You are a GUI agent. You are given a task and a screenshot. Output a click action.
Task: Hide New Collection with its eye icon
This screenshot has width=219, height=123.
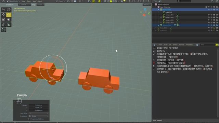[x=211, y=7]
